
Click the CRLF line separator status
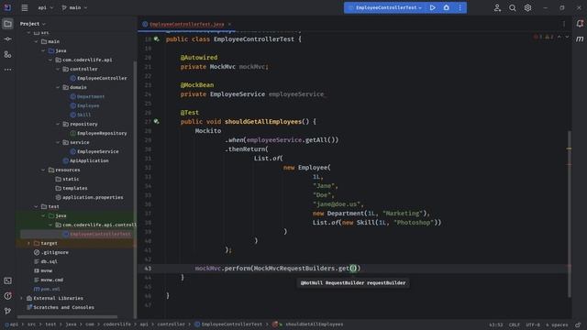point(515,324)
